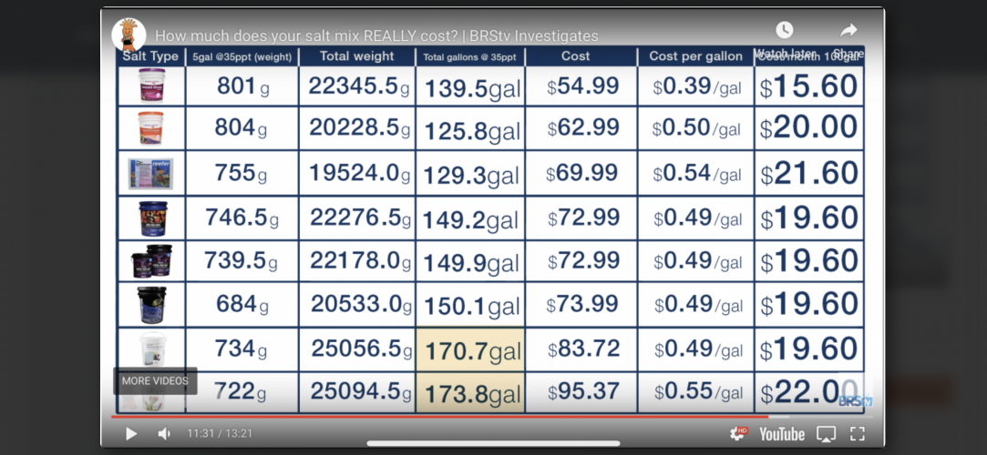Click the 'Total gallons @ 35ppt' header
The width and height of the screenshot is (987, 455).
click(469, 56)
